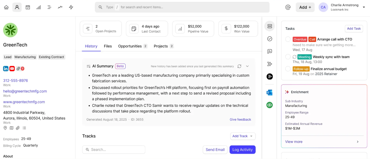
Task: Collapse the AI Summary chevron
Action: [x=247, y=66]
